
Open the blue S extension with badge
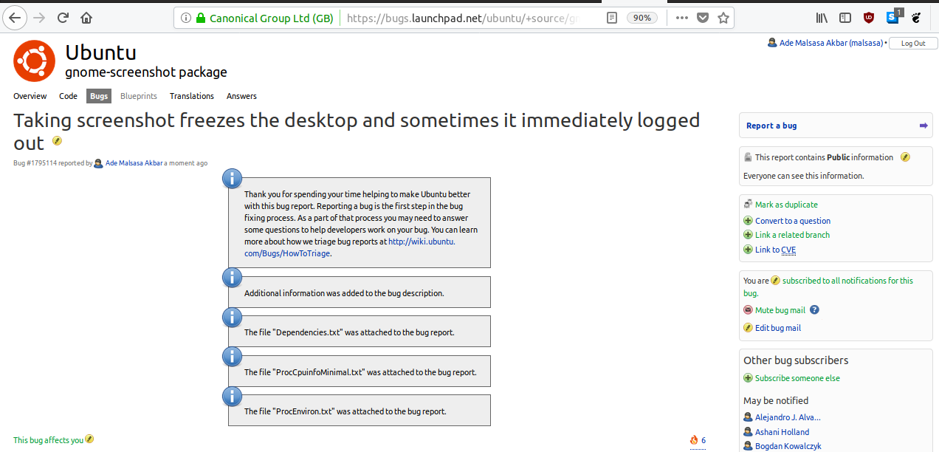(894, 16)
